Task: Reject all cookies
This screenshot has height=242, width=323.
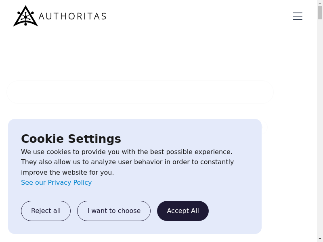Action: point(46,211)
